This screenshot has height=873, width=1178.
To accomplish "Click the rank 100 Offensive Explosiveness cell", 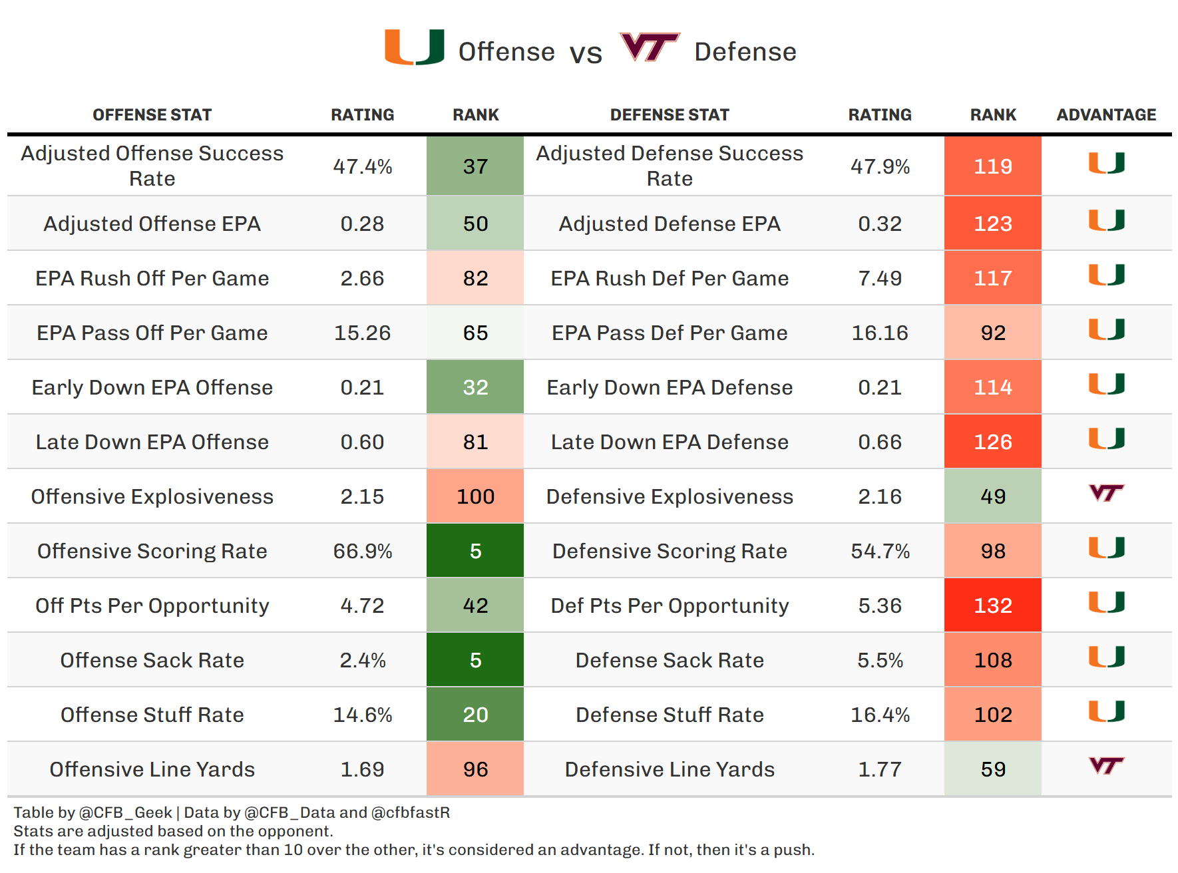I will point(475,496).
